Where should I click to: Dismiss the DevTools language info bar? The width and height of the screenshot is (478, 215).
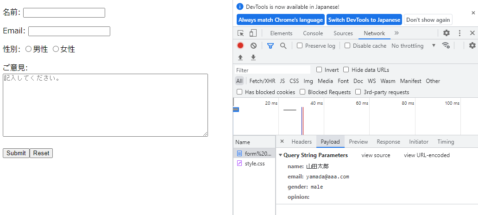point(473,13)
